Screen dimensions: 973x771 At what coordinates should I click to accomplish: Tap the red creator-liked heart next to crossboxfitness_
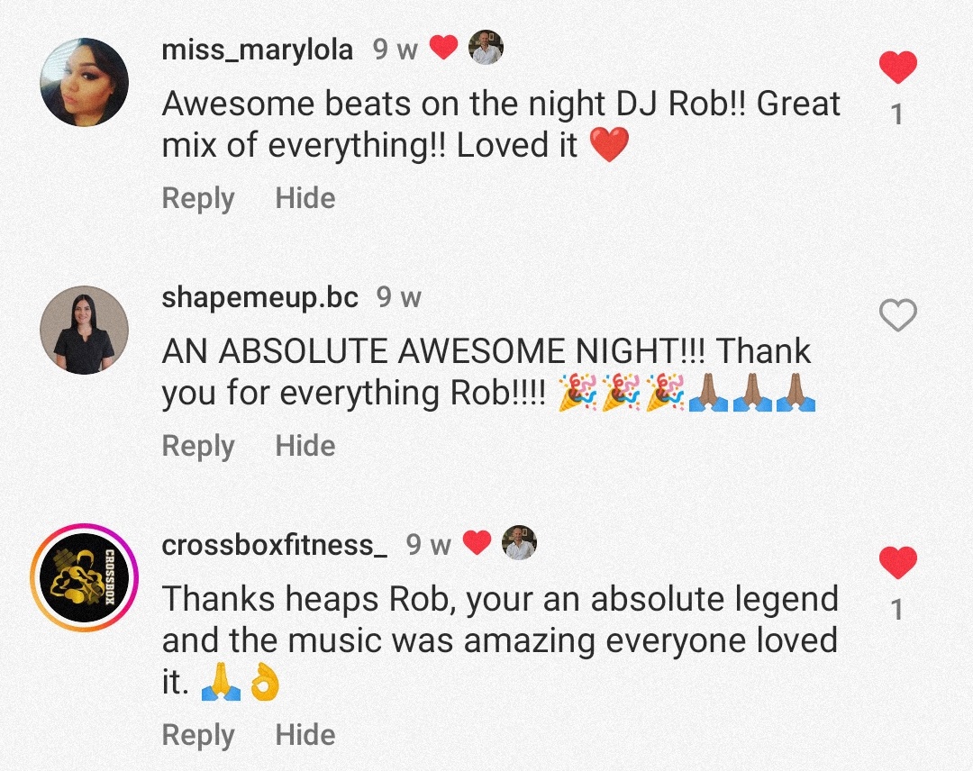(477, 543)
